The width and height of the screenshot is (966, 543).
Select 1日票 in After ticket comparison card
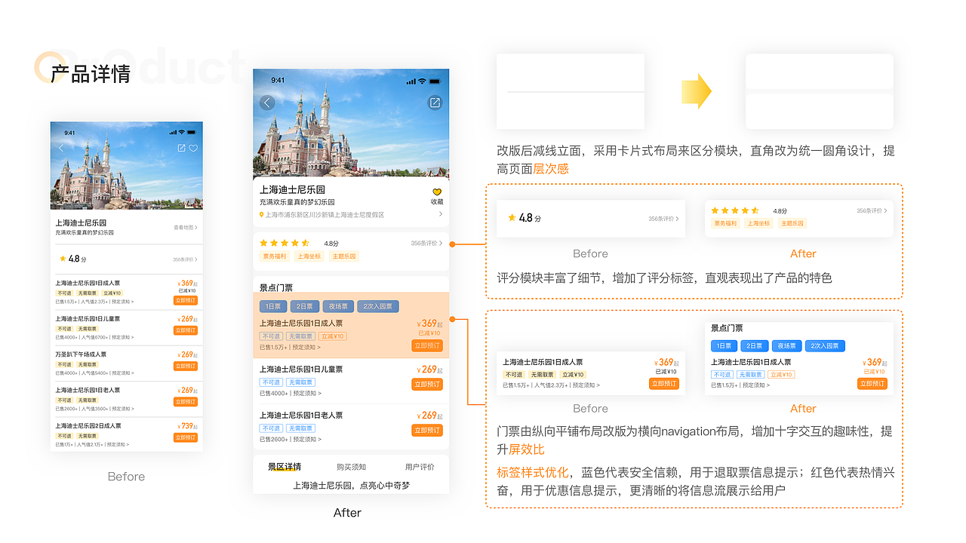[x=724, y=346]
